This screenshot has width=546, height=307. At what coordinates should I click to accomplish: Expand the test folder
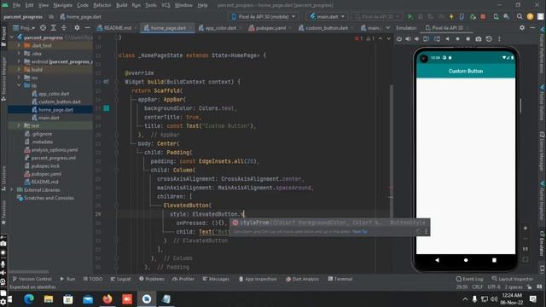(x=19, y=125)
